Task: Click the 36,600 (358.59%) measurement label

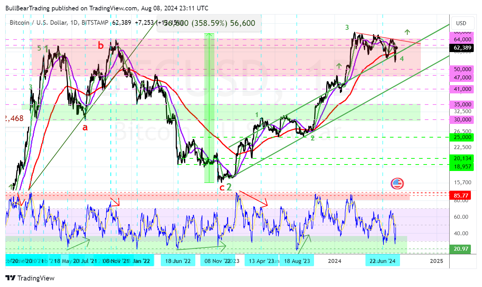Action: tap(210, 23)
